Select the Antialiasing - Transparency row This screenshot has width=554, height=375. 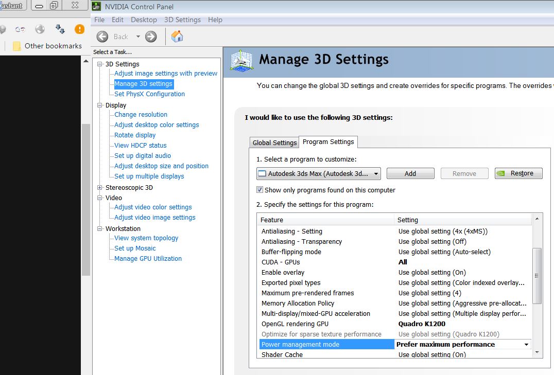pyautogui.click(x=395, y=242)
